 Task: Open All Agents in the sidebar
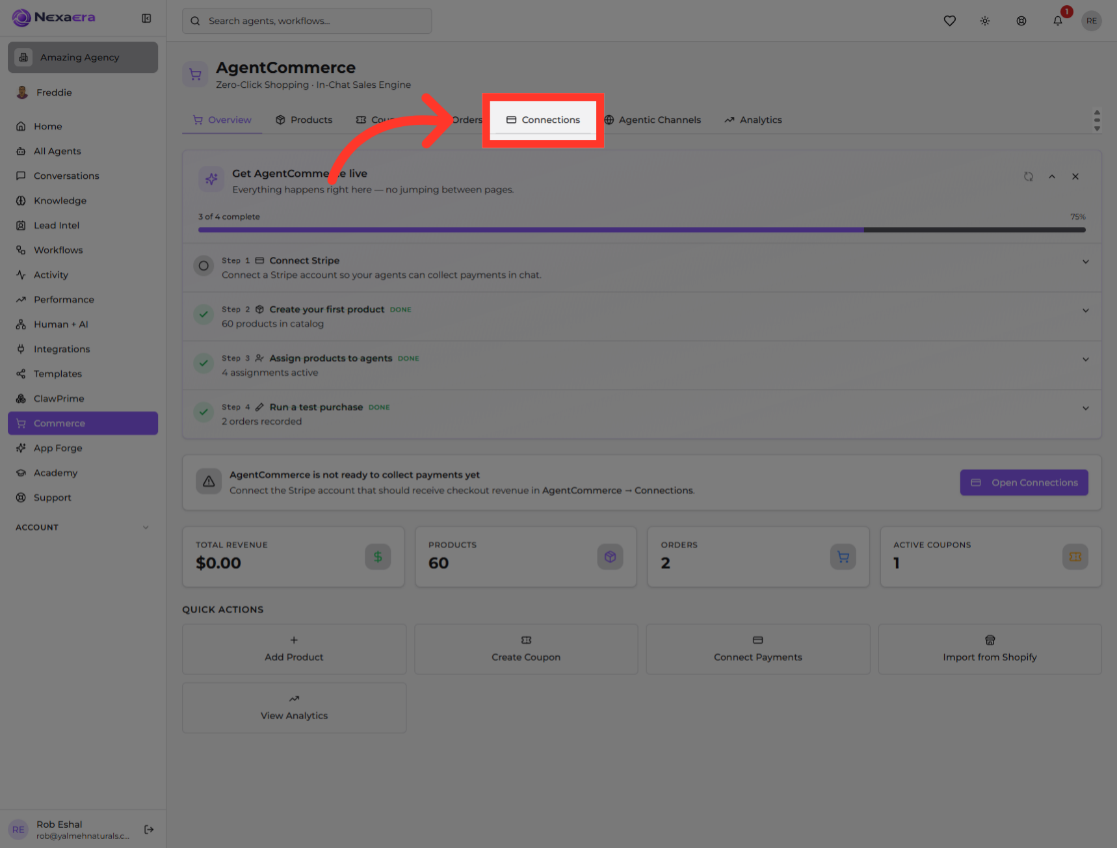(83, 151)
